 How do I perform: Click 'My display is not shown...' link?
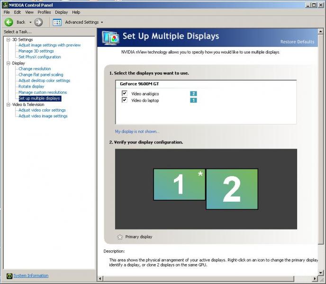coord(137,132)
